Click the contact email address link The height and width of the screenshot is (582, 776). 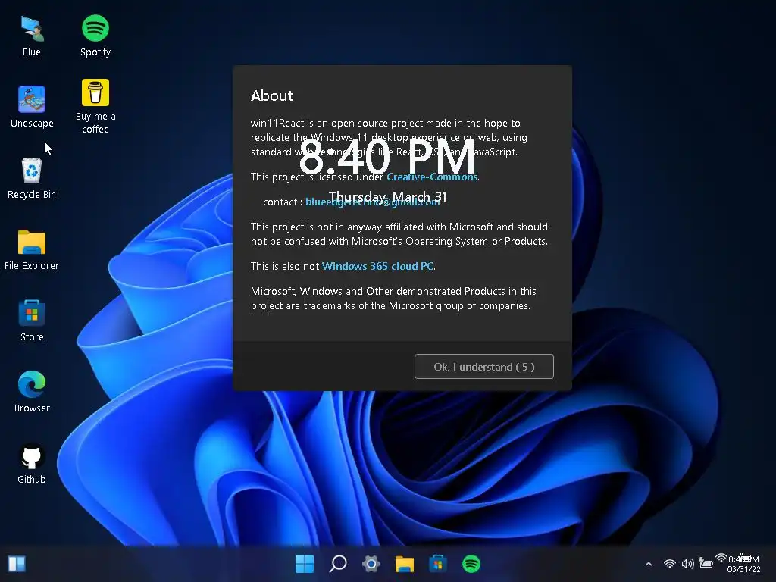373,202
